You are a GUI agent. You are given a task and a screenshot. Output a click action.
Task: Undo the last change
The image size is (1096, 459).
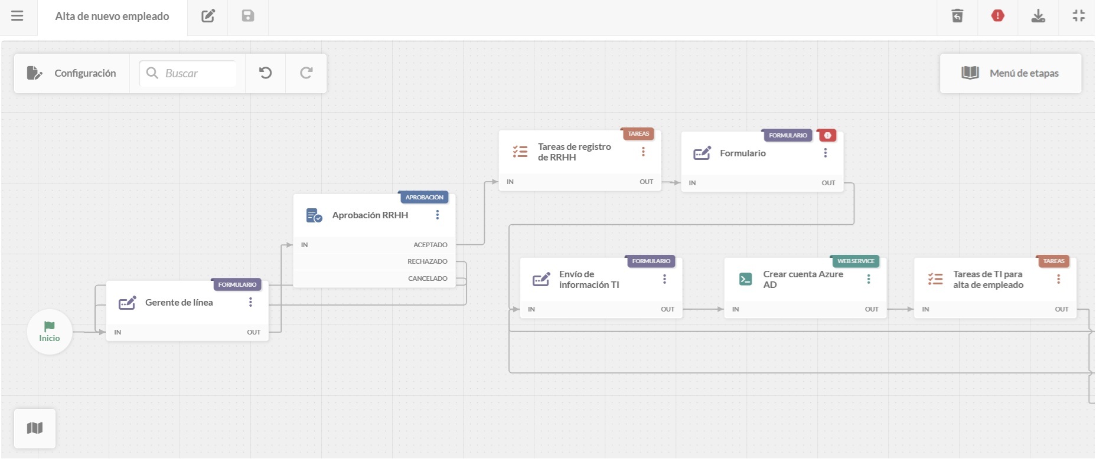tap(266, 73)
